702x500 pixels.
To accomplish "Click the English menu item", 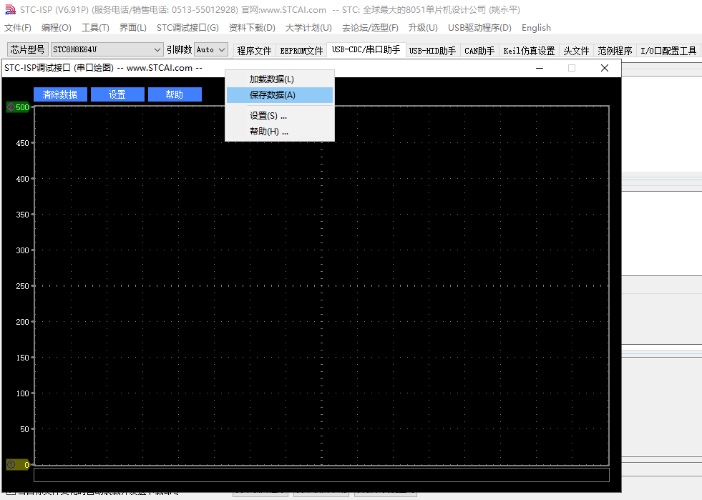I will point(536,28).
